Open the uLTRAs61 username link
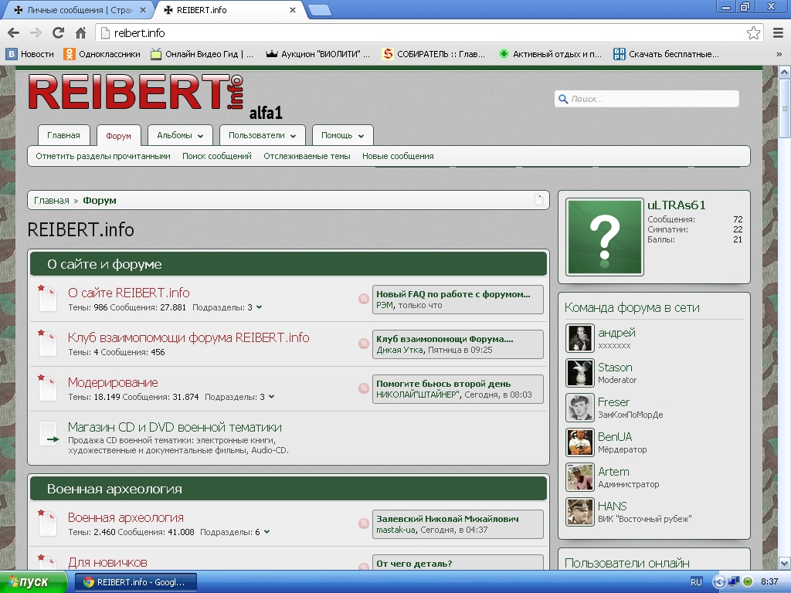This screenshot has width=791, height=593. pos(677,205)
